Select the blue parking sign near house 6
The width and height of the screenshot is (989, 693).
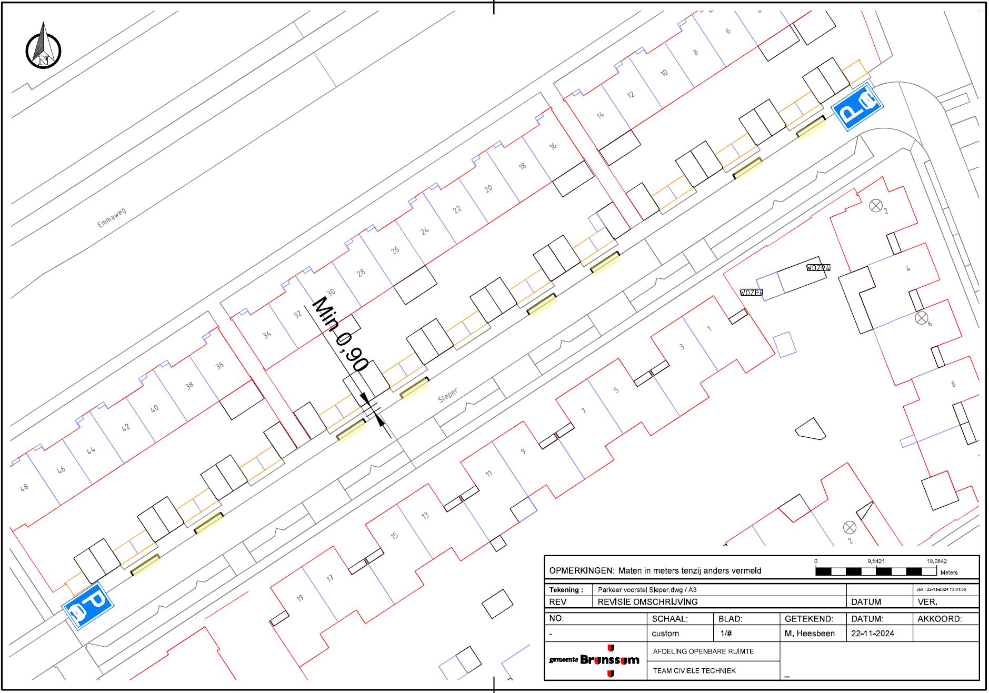(856, 107)
